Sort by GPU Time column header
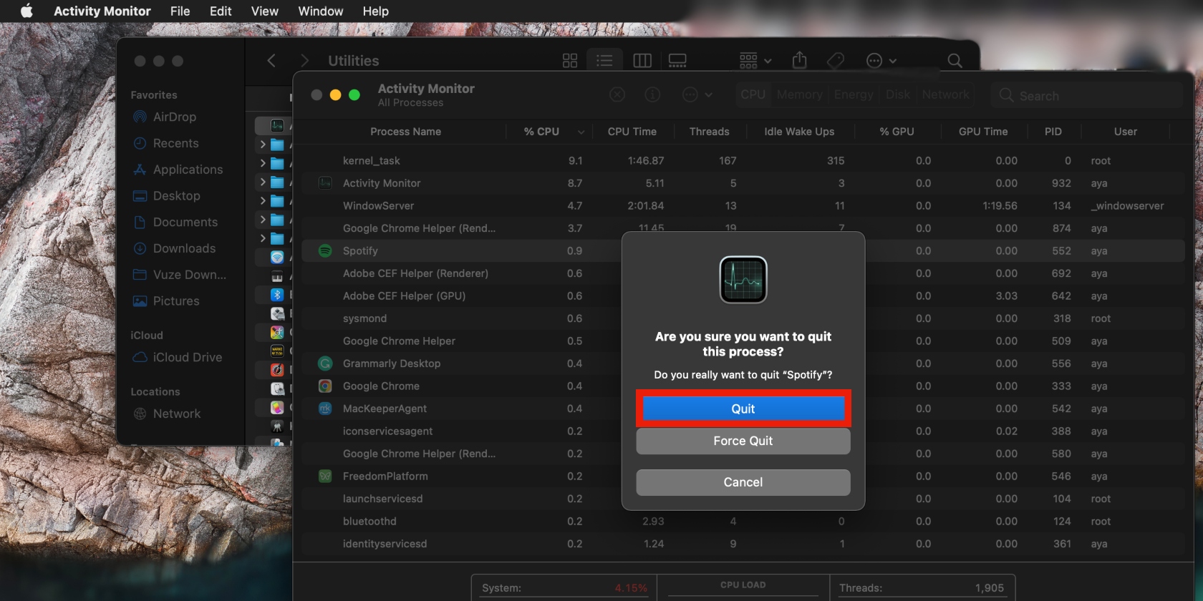Screen dimensions: 1203x601 coord(982,132)
